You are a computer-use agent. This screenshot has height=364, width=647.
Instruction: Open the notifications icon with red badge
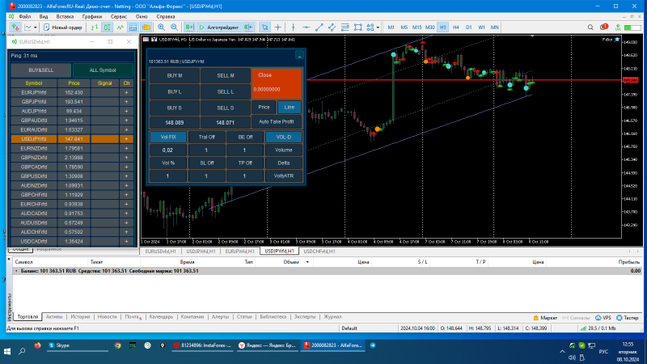603,28
